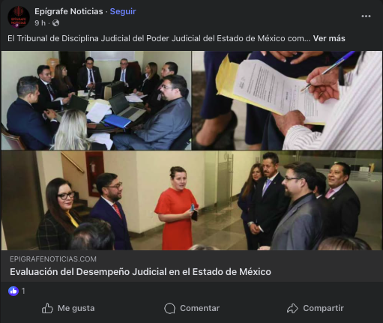Click the Compartir button label

[x=324, y=308]
